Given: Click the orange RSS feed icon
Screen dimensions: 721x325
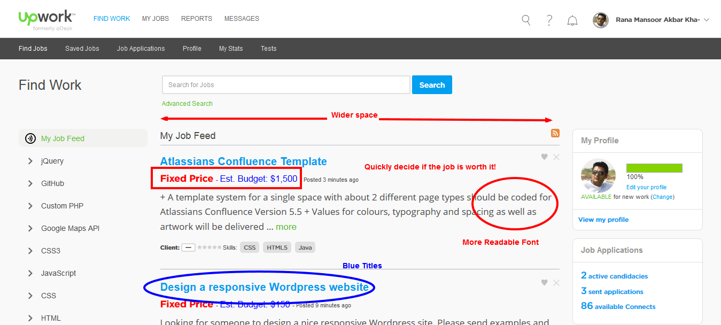Looking at the screenshot, I should [555, 133].
